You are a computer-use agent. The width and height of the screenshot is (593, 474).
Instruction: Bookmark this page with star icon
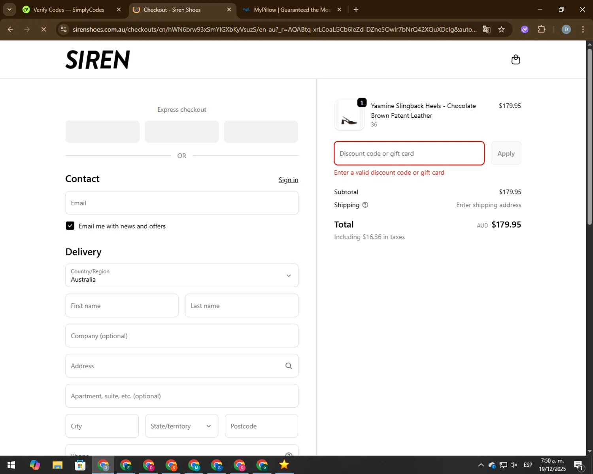coord(501,29)
